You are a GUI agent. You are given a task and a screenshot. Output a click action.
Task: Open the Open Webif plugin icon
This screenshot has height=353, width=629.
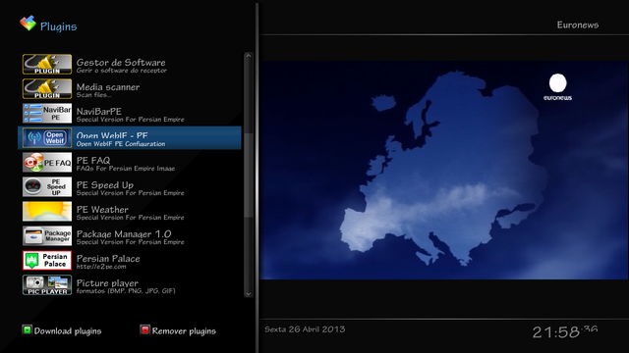pos(47,137)
